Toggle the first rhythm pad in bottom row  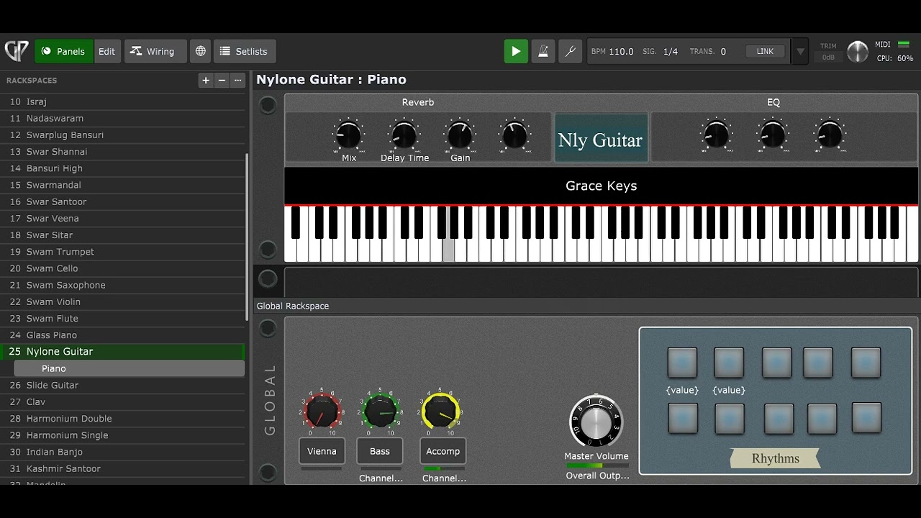tap(682, 418)
